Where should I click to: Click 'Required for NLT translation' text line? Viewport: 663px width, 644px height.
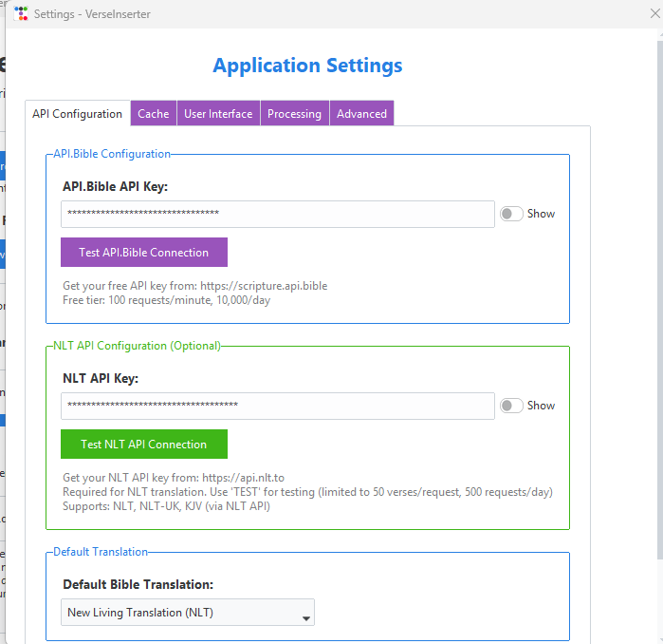(x=307, y=492)
